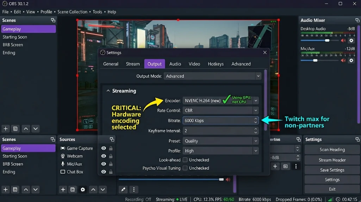
Task: Pop out the Sources dock
Action: click(112, 140)
